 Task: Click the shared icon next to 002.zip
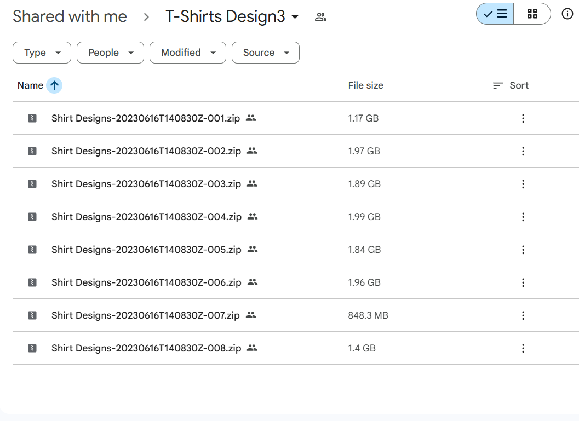pos(252,151)
